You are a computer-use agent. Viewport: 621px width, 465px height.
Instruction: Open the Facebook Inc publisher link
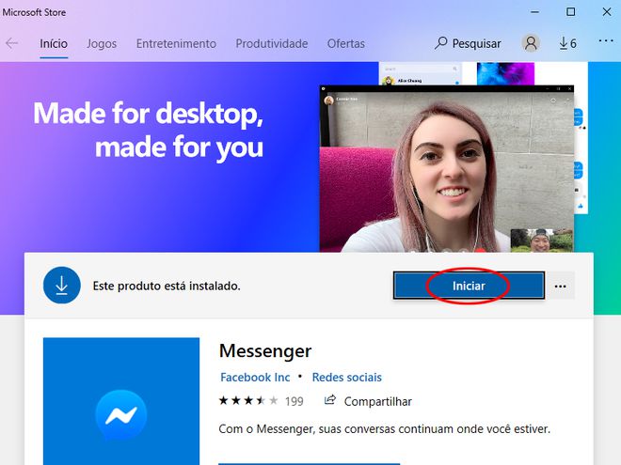(255, 378)
